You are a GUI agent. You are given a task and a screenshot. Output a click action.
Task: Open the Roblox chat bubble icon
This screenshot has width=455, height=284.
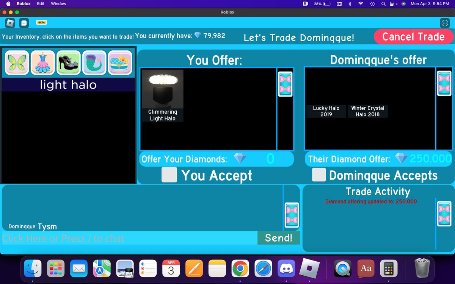tap(24, 23)
